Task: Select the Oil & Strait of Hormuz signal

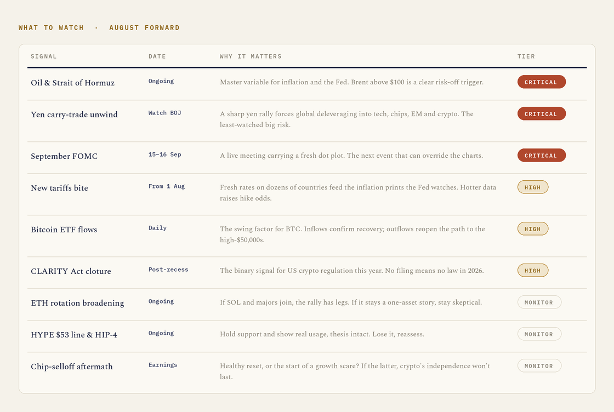Action: [73, 83]
